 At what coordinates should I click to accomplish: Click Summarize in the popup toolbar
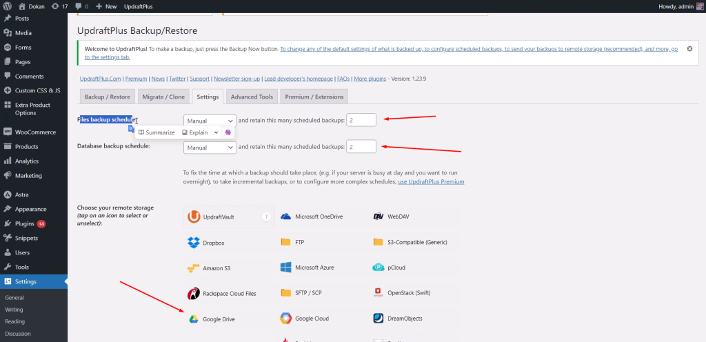pyautogui.click(x=157, y=132)
